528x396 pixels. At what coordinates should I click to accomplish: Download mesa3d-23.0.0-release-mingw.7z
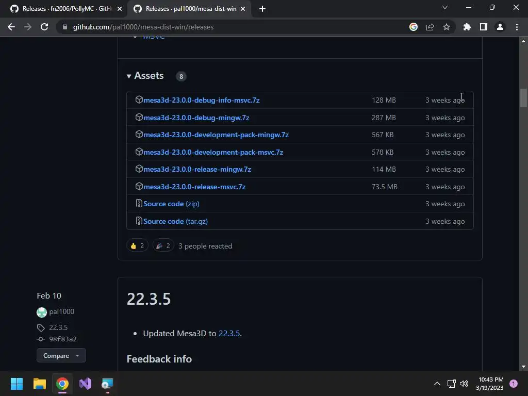point(197,169)
